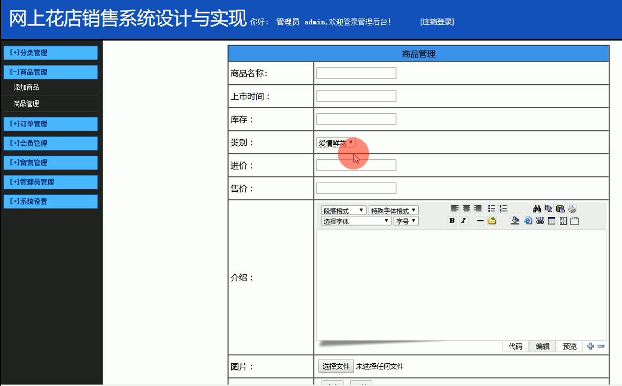This screenshot has height=386, width=622.
Task: Insert a table in the editor
Action: (551, 221)
